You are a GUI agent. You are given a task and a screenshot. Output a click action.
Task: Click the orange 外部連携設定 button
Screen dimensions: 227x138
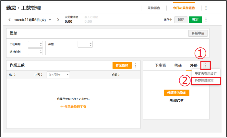(x=176, y=93)
